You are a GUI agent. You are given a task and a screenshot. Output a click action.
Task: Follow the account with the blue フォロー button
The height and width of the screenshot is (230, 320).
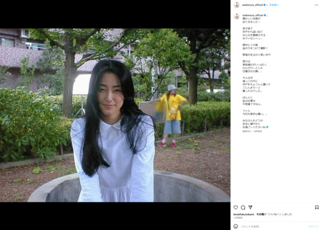[274, 5]
